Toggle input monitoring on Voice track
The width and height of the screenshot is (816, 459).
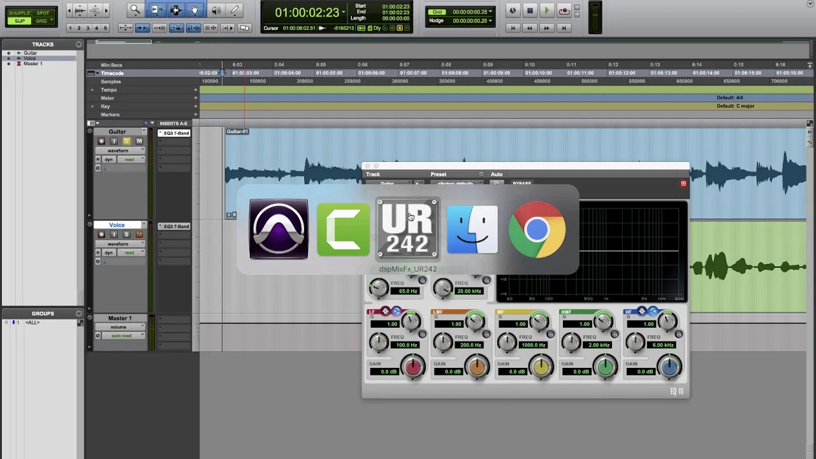[x=113, y=235]
